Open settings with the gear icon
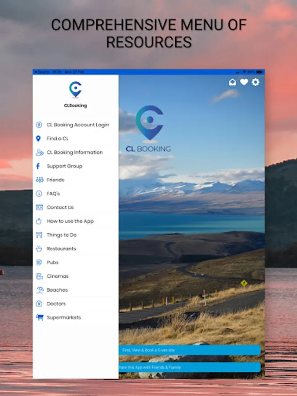The width and height of the screenshot is (297, 396). tap(256, 82)
